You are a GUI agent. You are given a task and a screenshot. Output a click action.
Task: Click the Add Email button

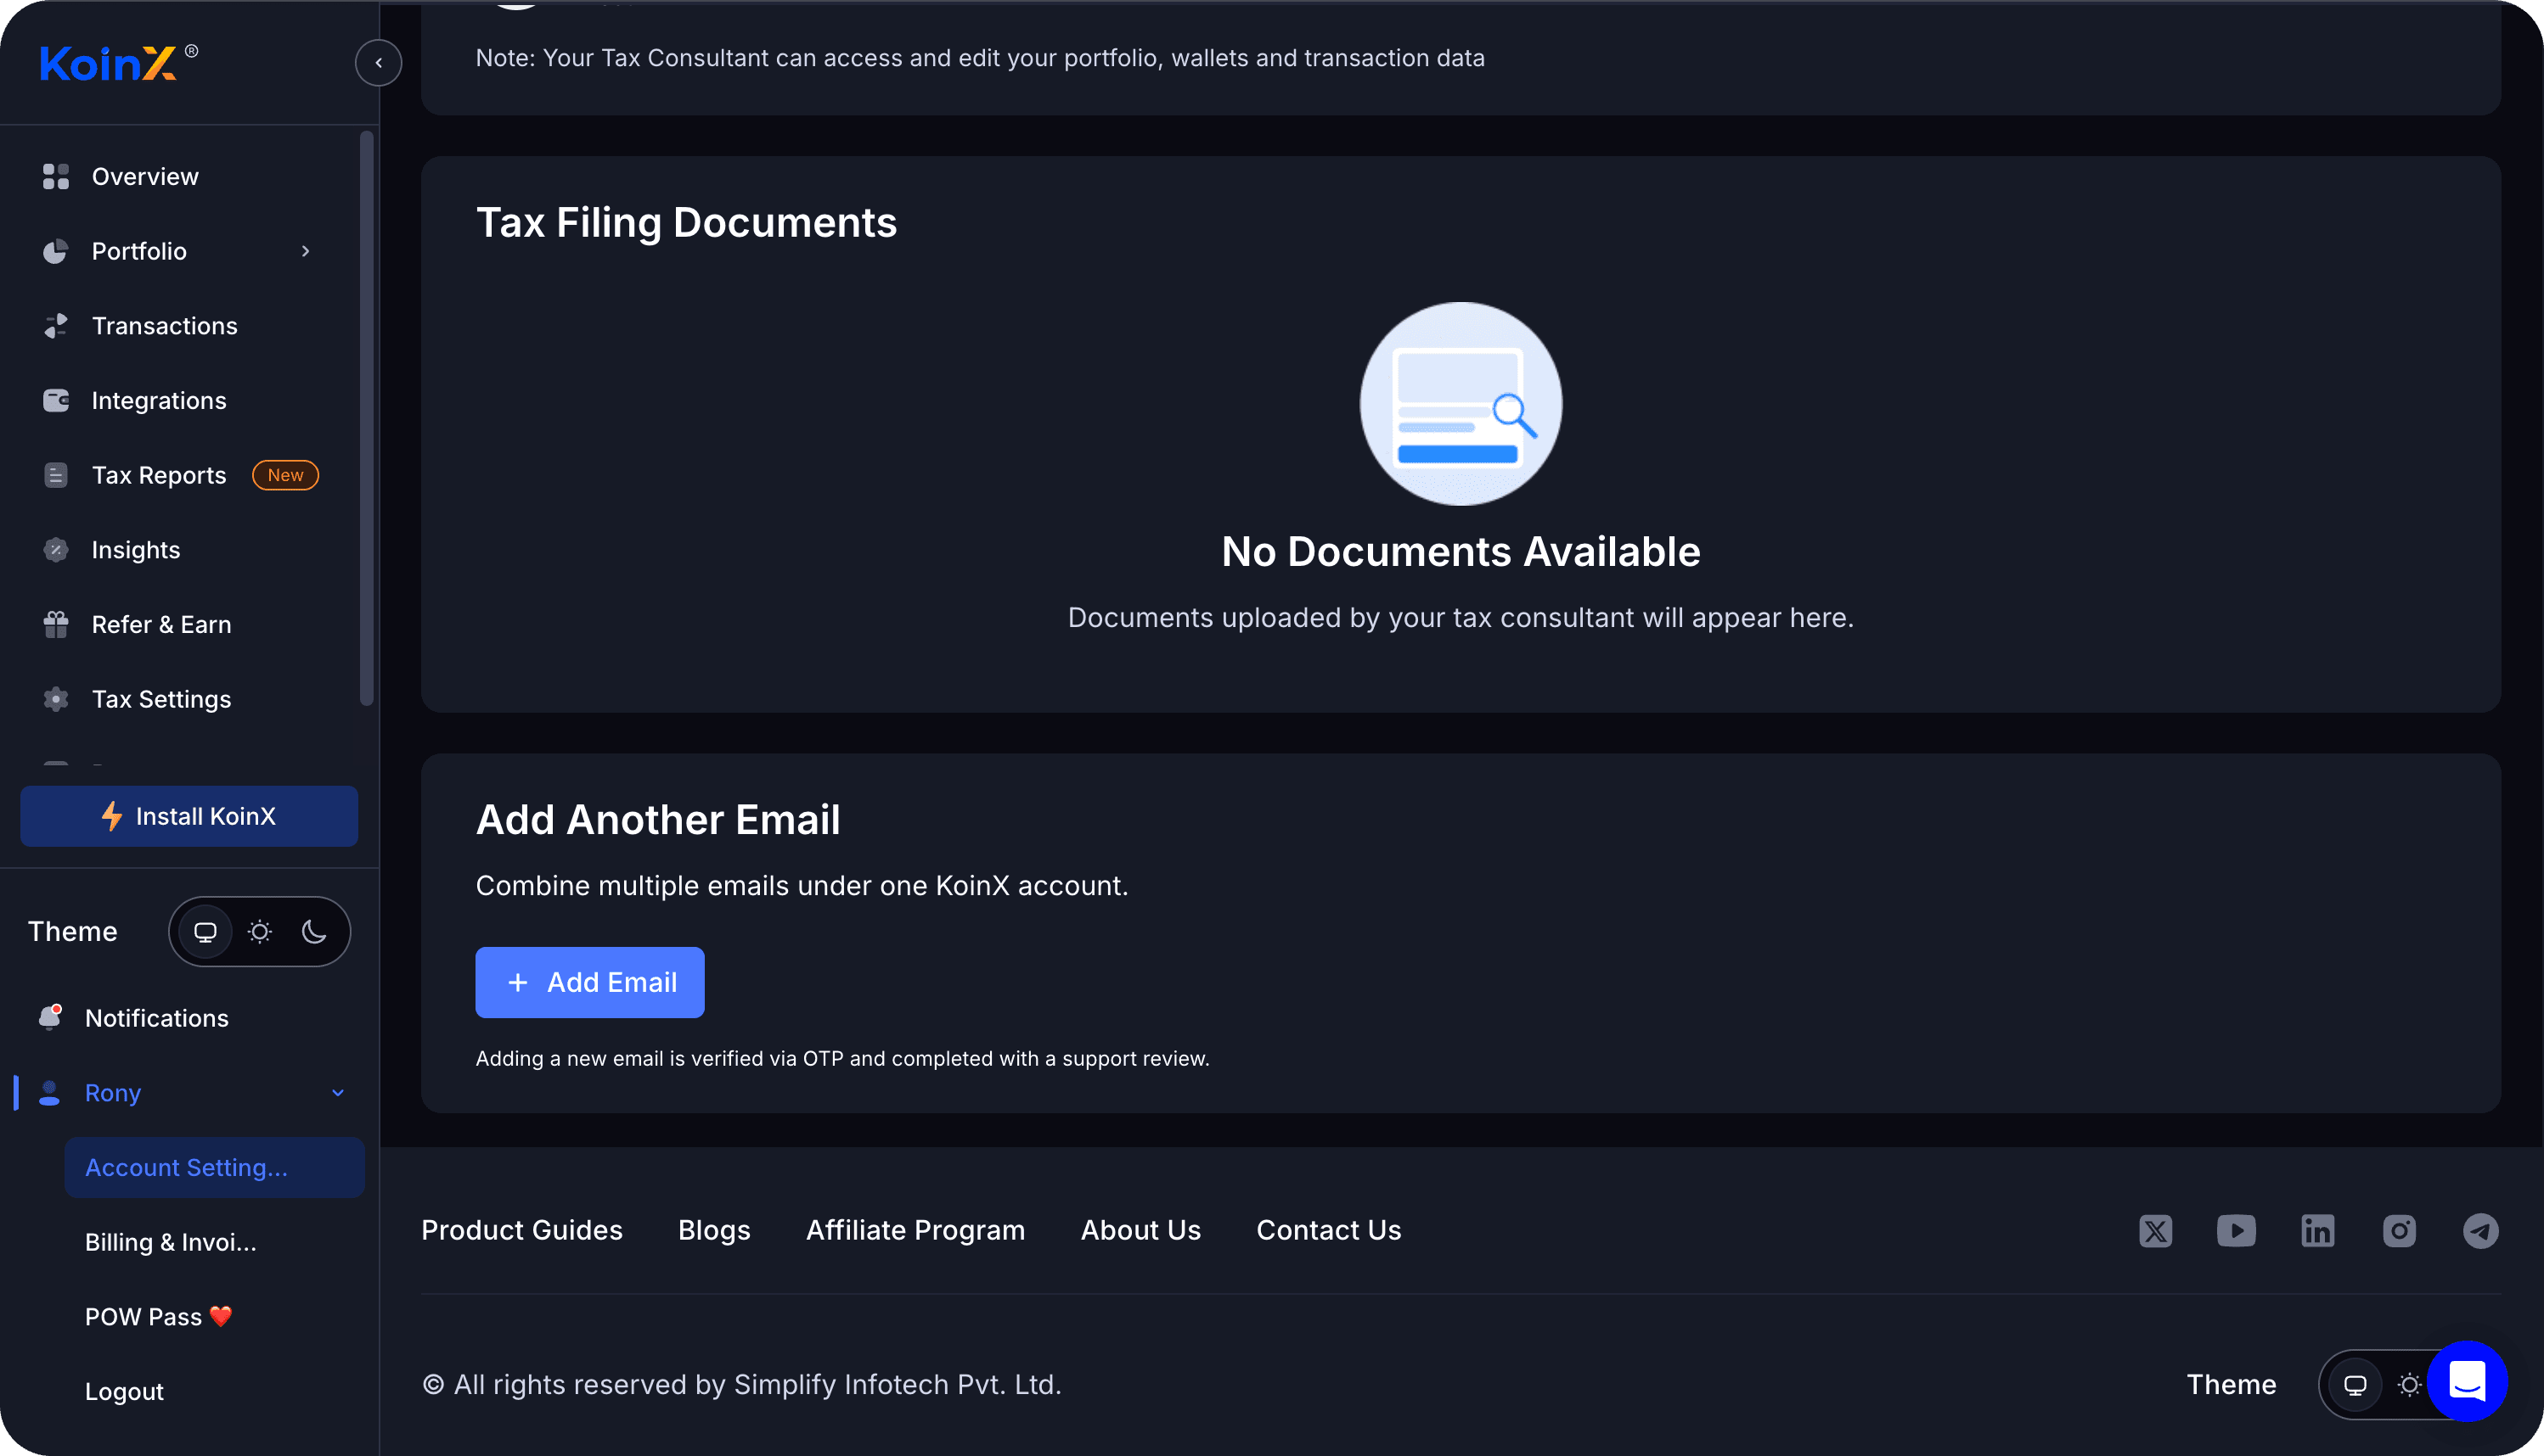point(589,982)
